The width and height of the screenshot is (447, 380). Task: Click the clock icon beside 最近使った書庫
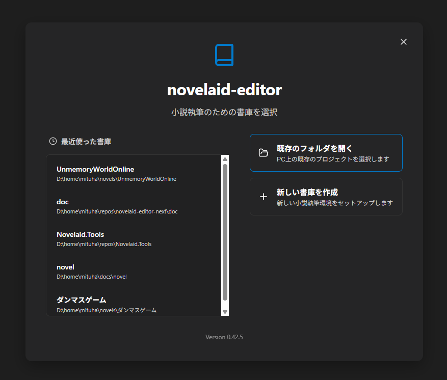[x=52, y=141]
